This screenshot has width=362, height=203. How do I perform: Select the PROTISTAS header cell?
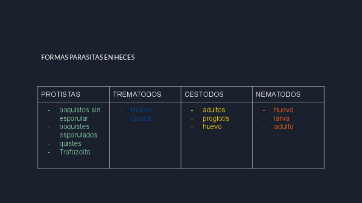pos(61,94)
